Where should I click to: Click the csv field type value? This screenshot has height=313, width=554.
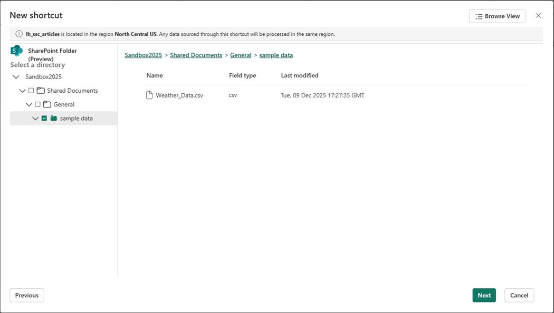233,95
